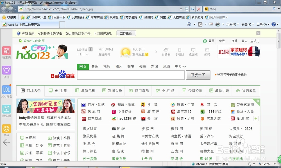Image resolution: width=281 pixels, height=168 pixels.
Task: Click the RSS feeds icon
Action: point(200,24)
